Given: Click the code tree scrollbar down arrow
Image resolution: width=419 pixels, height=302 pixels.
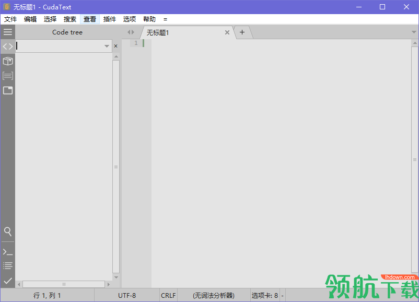Looking at the screenshot, I should [x=116, y=277].
